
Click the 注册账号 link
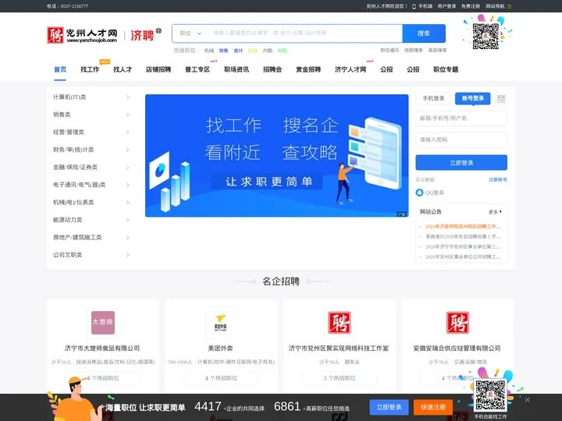[x=498, y=180]
